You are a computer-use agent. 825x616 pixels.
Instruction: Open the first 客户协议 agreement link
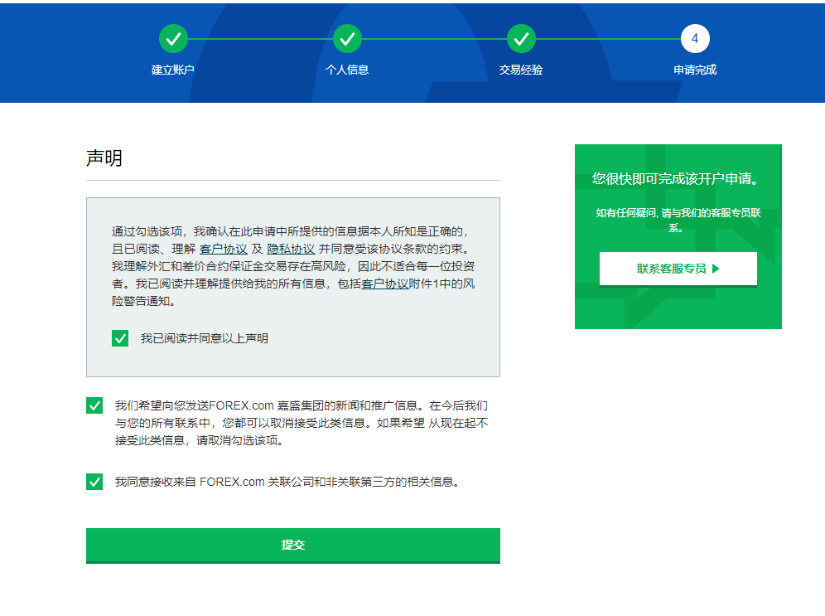point(222,246)
